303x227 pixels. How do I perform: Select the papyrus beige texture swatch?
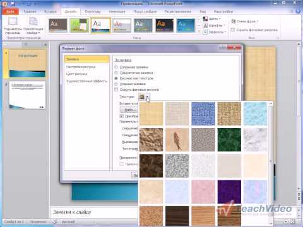pos(151,113)
